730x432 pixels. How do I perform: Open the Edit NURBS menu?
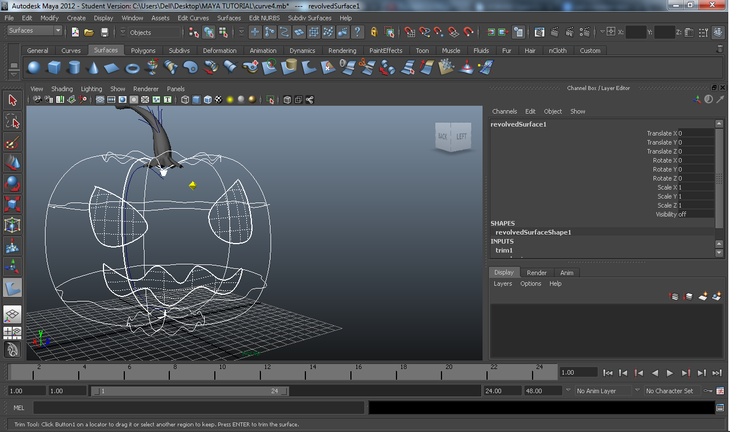(264, 18)
